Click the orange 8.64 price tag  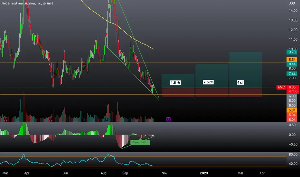point(292,60)
